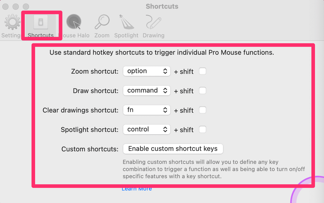
Task: Select the Shortcuts switch icon
Action: (x=40, y=22)
